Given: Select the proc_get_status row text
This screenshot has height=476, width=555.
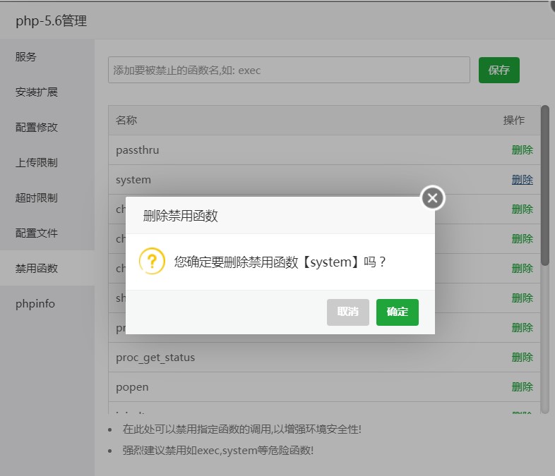Looking at the screenshot, I should (155, 358).
